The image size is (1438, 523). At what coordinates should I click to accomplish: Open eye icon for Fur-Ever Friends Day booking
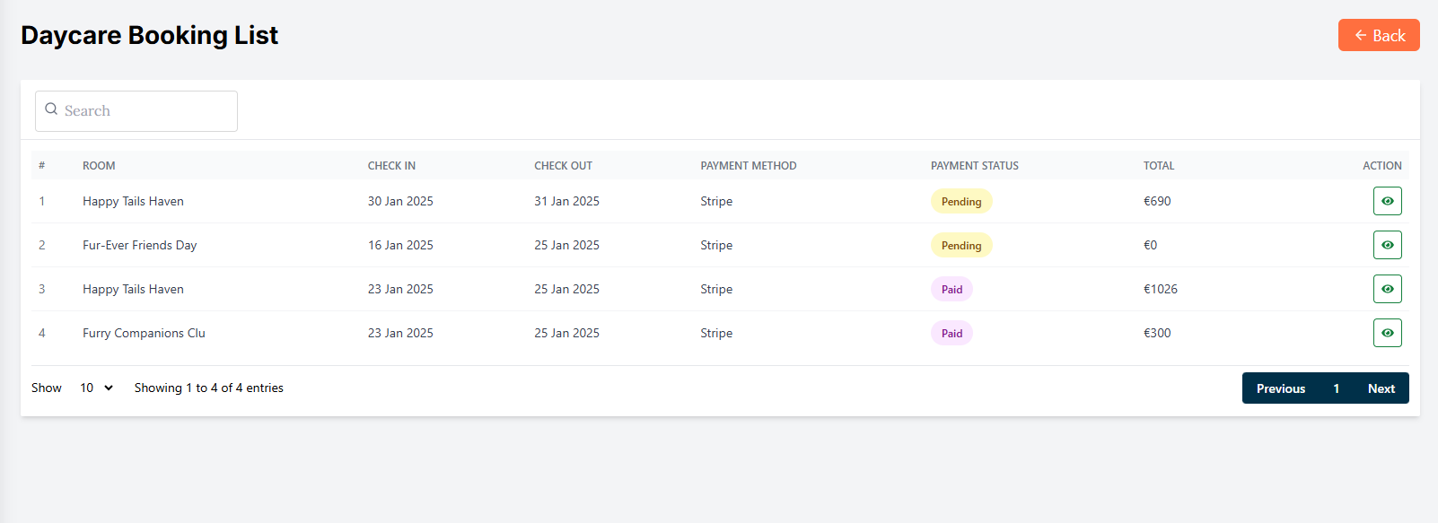[x=1387, y=245]
